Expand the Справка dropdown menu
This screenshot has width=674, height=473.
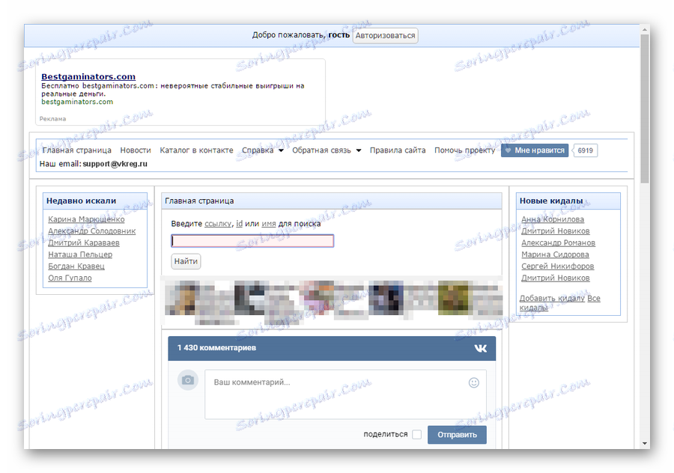262,150
